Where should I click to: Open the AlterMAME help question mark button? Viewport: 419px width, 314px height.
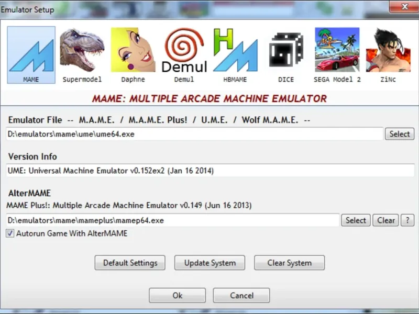[407, 220]
